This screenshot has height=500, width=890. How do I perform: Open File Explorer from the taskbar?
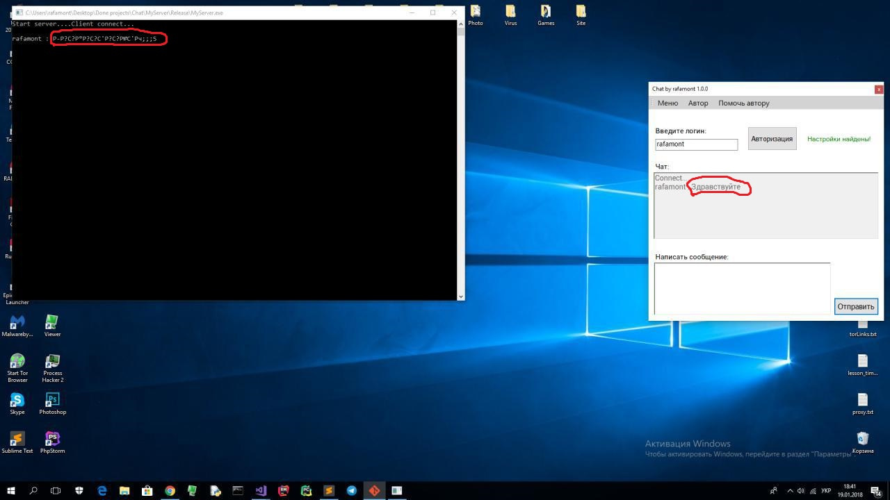[124, 490]
